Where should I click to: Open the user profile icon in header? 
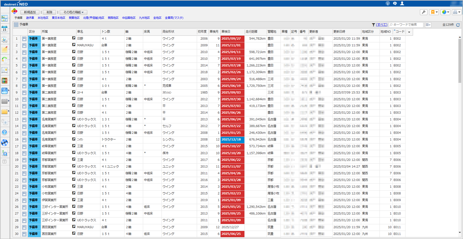coord(402,3)
